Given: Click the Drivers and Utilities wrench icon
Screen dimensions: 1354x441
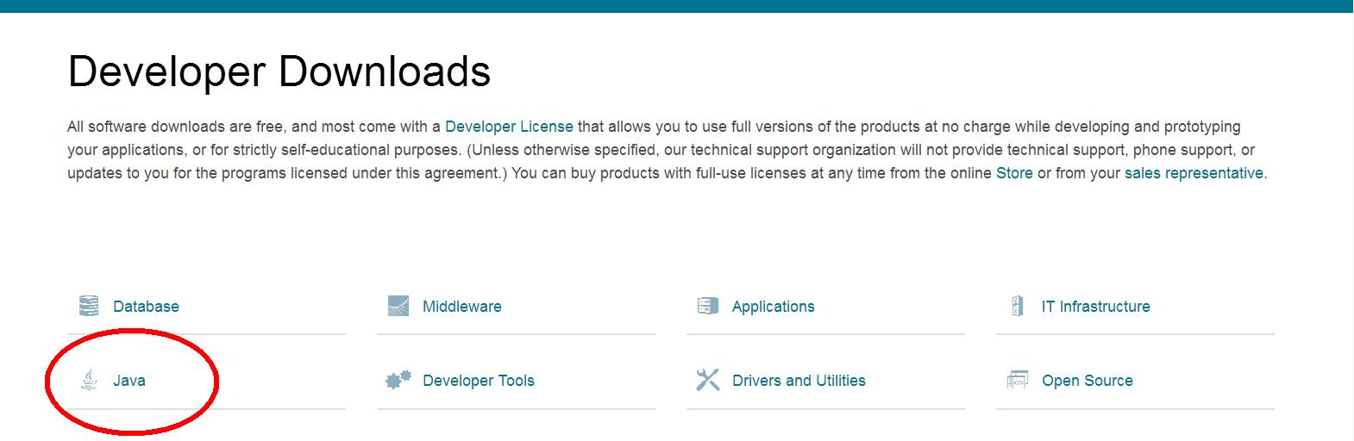Looking at the screenshot, I should [x=708, y=380].
